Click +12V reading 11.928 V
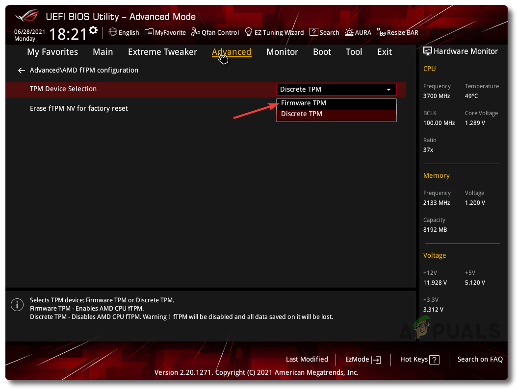This screenshot has height=389, width=517. coord(435,283)
